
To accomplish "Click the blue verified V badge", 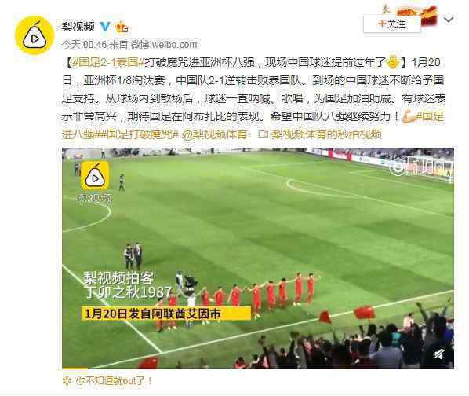I will coord(105,27).
